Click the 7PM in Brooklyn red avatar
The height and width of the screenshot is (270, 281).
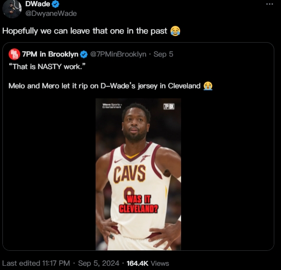(14, 54)
